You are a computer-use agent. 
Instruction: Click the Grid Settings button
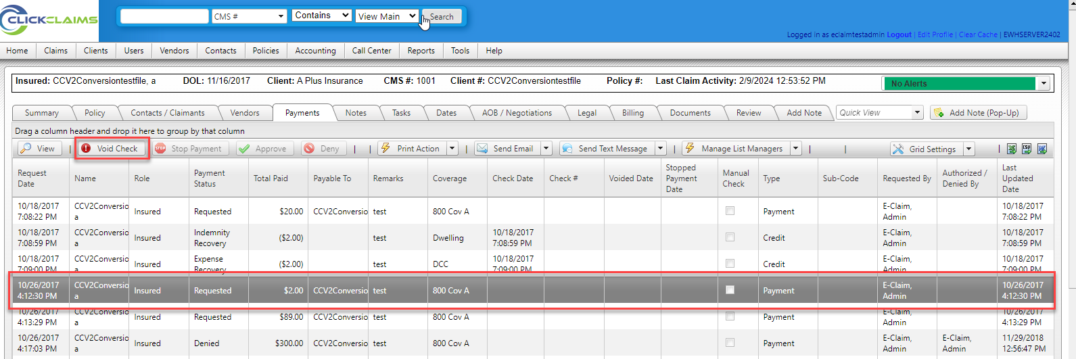pos(926,149)
